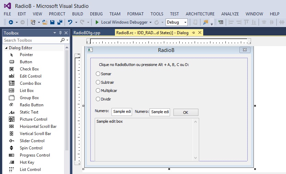Collapse the Dialog Editor toolbox group
The width and height of the screenshot is (286, 174).
[x=6, y=48]
